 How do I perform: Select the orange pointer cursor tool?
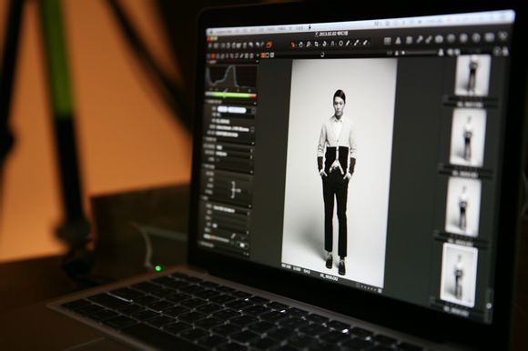tap(294, 45)
